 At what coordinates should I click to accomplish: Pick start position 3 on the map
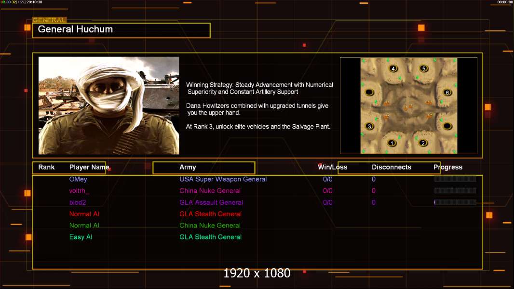[370, 126]
